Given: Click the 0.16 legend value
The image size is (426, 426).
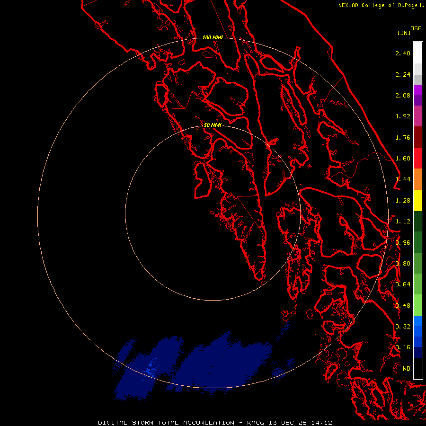Looking at the screenshot, I should pos(403,347).
